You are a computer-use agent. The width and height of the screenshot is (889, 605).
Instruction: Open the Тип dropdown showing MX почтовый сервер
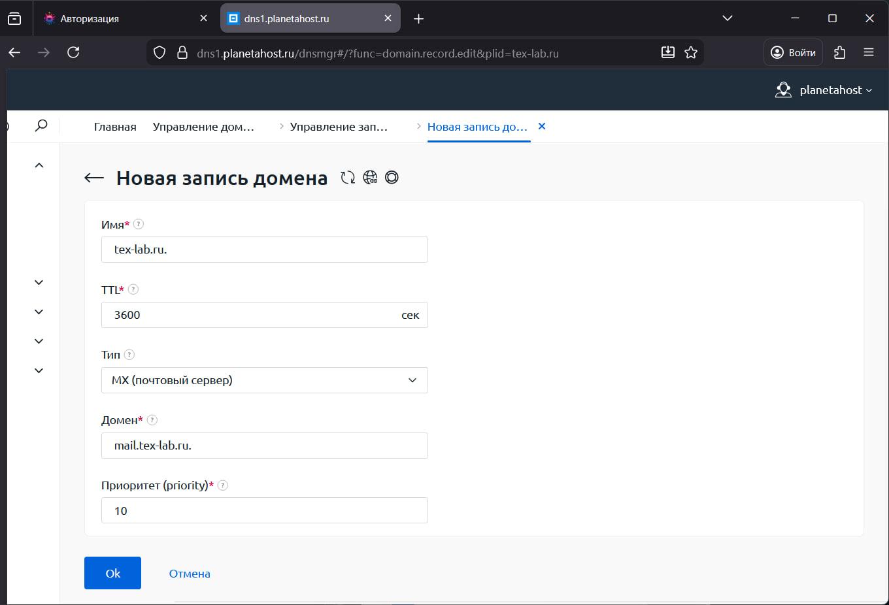pyautogui.click(x=264, y=380)
